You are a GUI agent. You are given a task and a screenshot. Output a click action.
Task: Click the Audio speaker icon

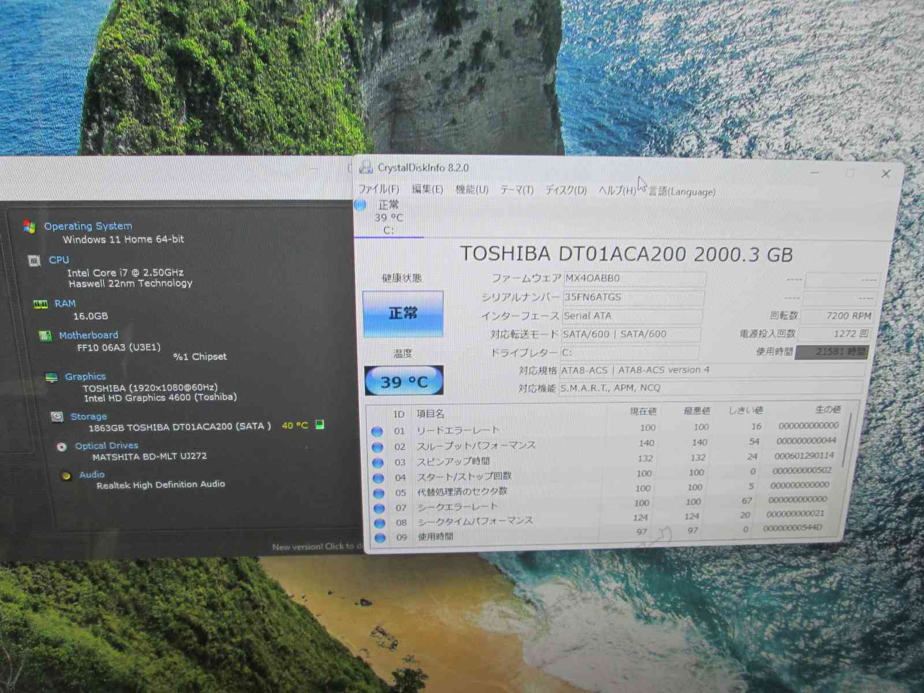click(66, 475)
